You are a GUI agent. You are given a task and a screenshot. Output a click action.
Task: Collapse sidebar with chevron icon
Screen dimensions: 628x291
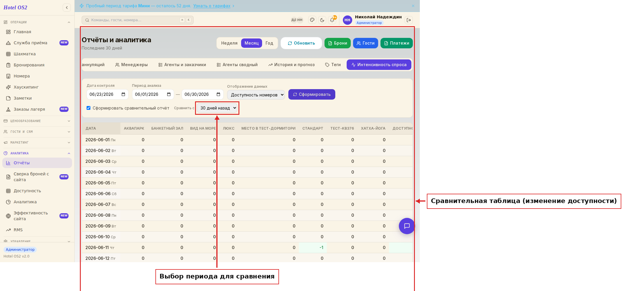tap(67, 8)
